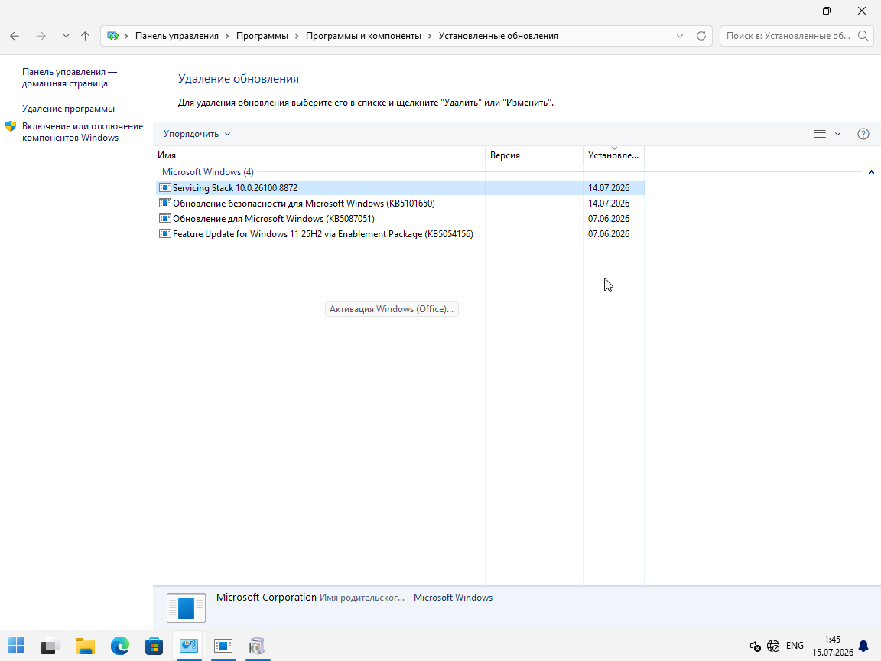Click details pane update thumbnail
The height and width of the screenshot is (661, 881).
point(186,607)
